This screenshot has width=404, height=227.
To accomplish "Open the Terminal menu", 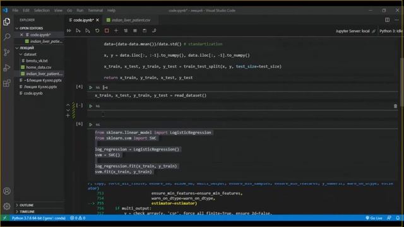I will pyautogui.click(x=95, y=10).
